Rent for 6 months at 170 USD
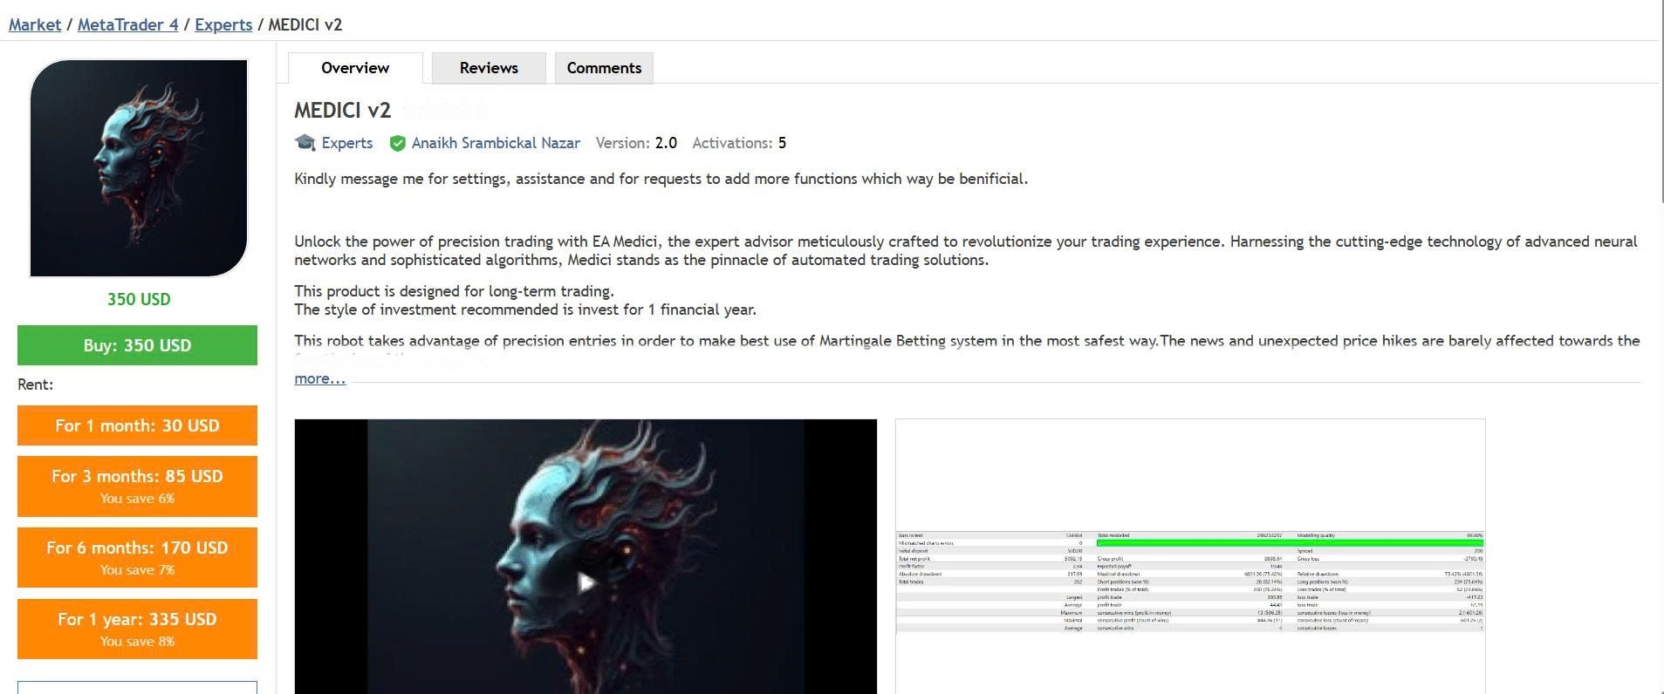1664x694 pixels. [x=137, y=557]
